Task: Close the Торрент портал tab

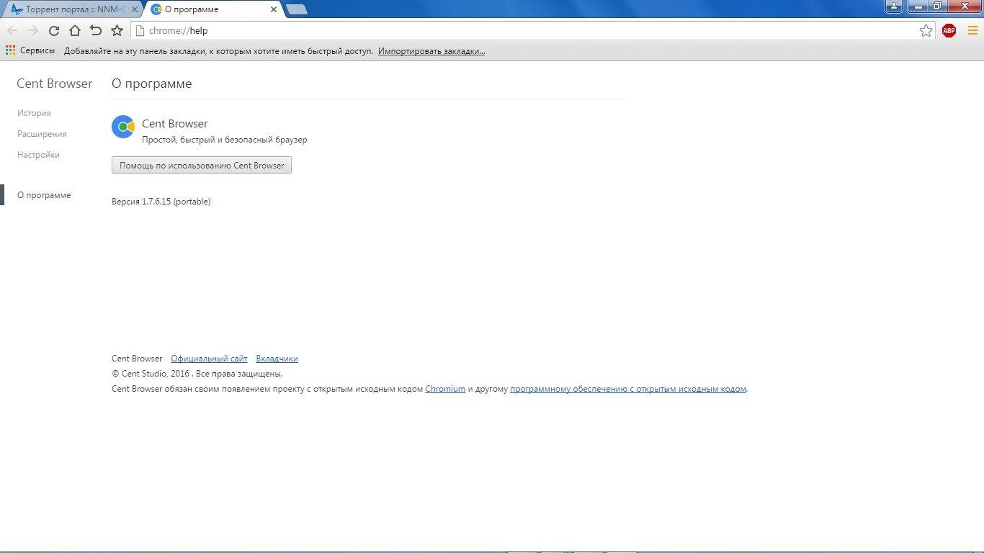Action: [x=134, y=9]
